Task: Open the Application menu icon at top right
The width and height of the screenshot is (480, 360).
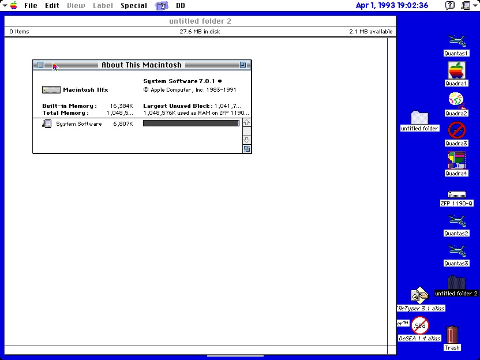Action: (x=466, y=5)
